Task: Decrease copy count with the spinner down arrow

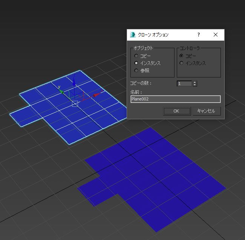Action: (x=194, y=85)
